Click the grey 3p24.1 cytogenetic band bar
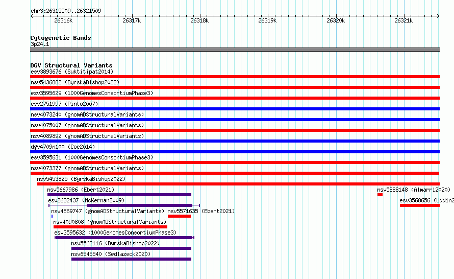This screenshot has width=454, height=279. [x=235, y=50]
